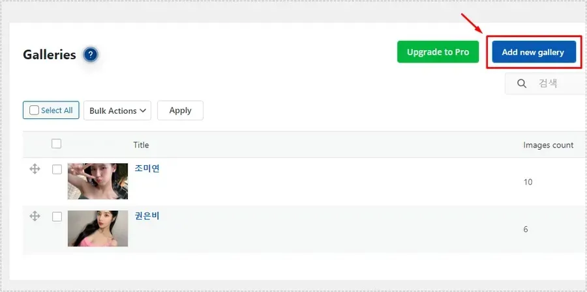587x292 pixels.
Task: Open the 조미연 gallery title link
Action: point(147,168)
